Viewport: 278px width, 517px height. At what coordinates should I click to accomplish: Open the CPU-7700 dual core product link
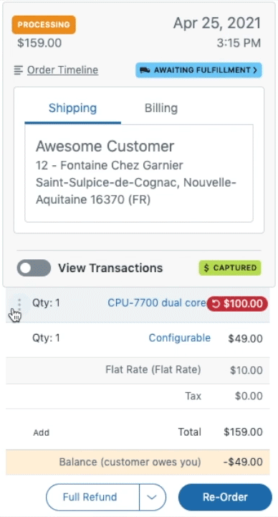157,303
